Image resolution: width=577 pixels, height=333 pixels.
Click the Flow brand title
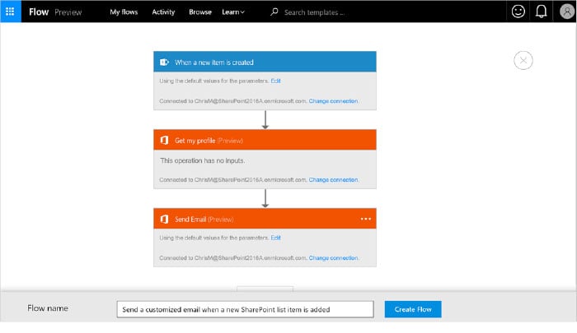39,12
